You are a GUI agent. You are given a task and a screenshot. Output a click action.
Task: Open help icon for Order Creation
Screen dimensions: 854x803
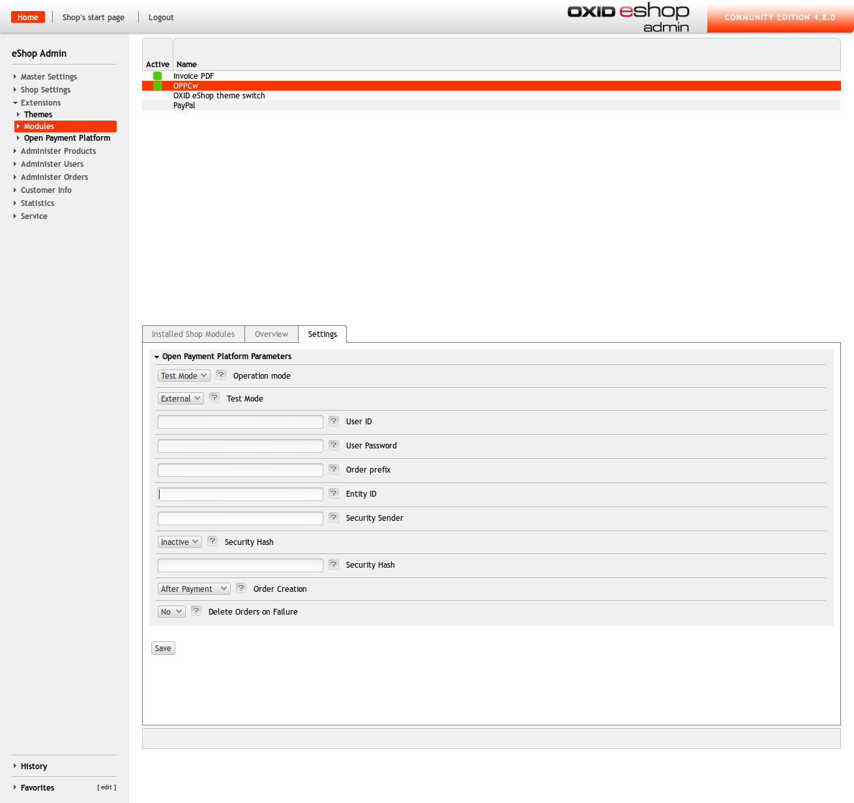[241, 588]
